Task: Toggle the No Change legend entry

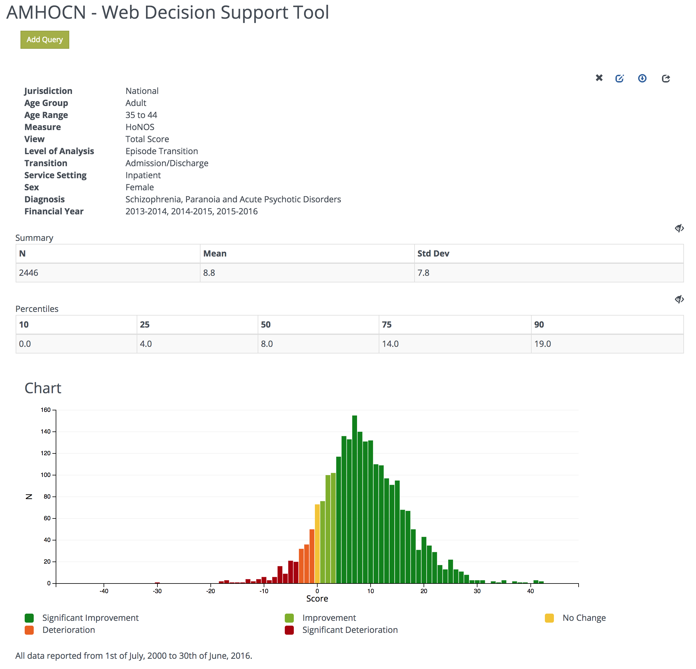Action: (x=584, y=618)
